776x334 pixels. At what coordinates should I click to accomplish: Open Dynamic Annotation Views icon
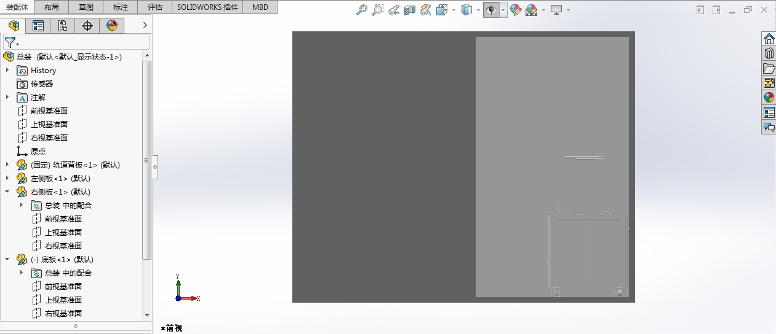pyautogui.click(x=426, y=10)
